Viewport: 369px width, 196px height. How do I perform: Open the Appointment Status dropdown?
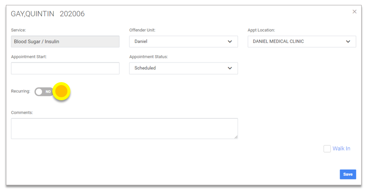(x=183, y=68)
